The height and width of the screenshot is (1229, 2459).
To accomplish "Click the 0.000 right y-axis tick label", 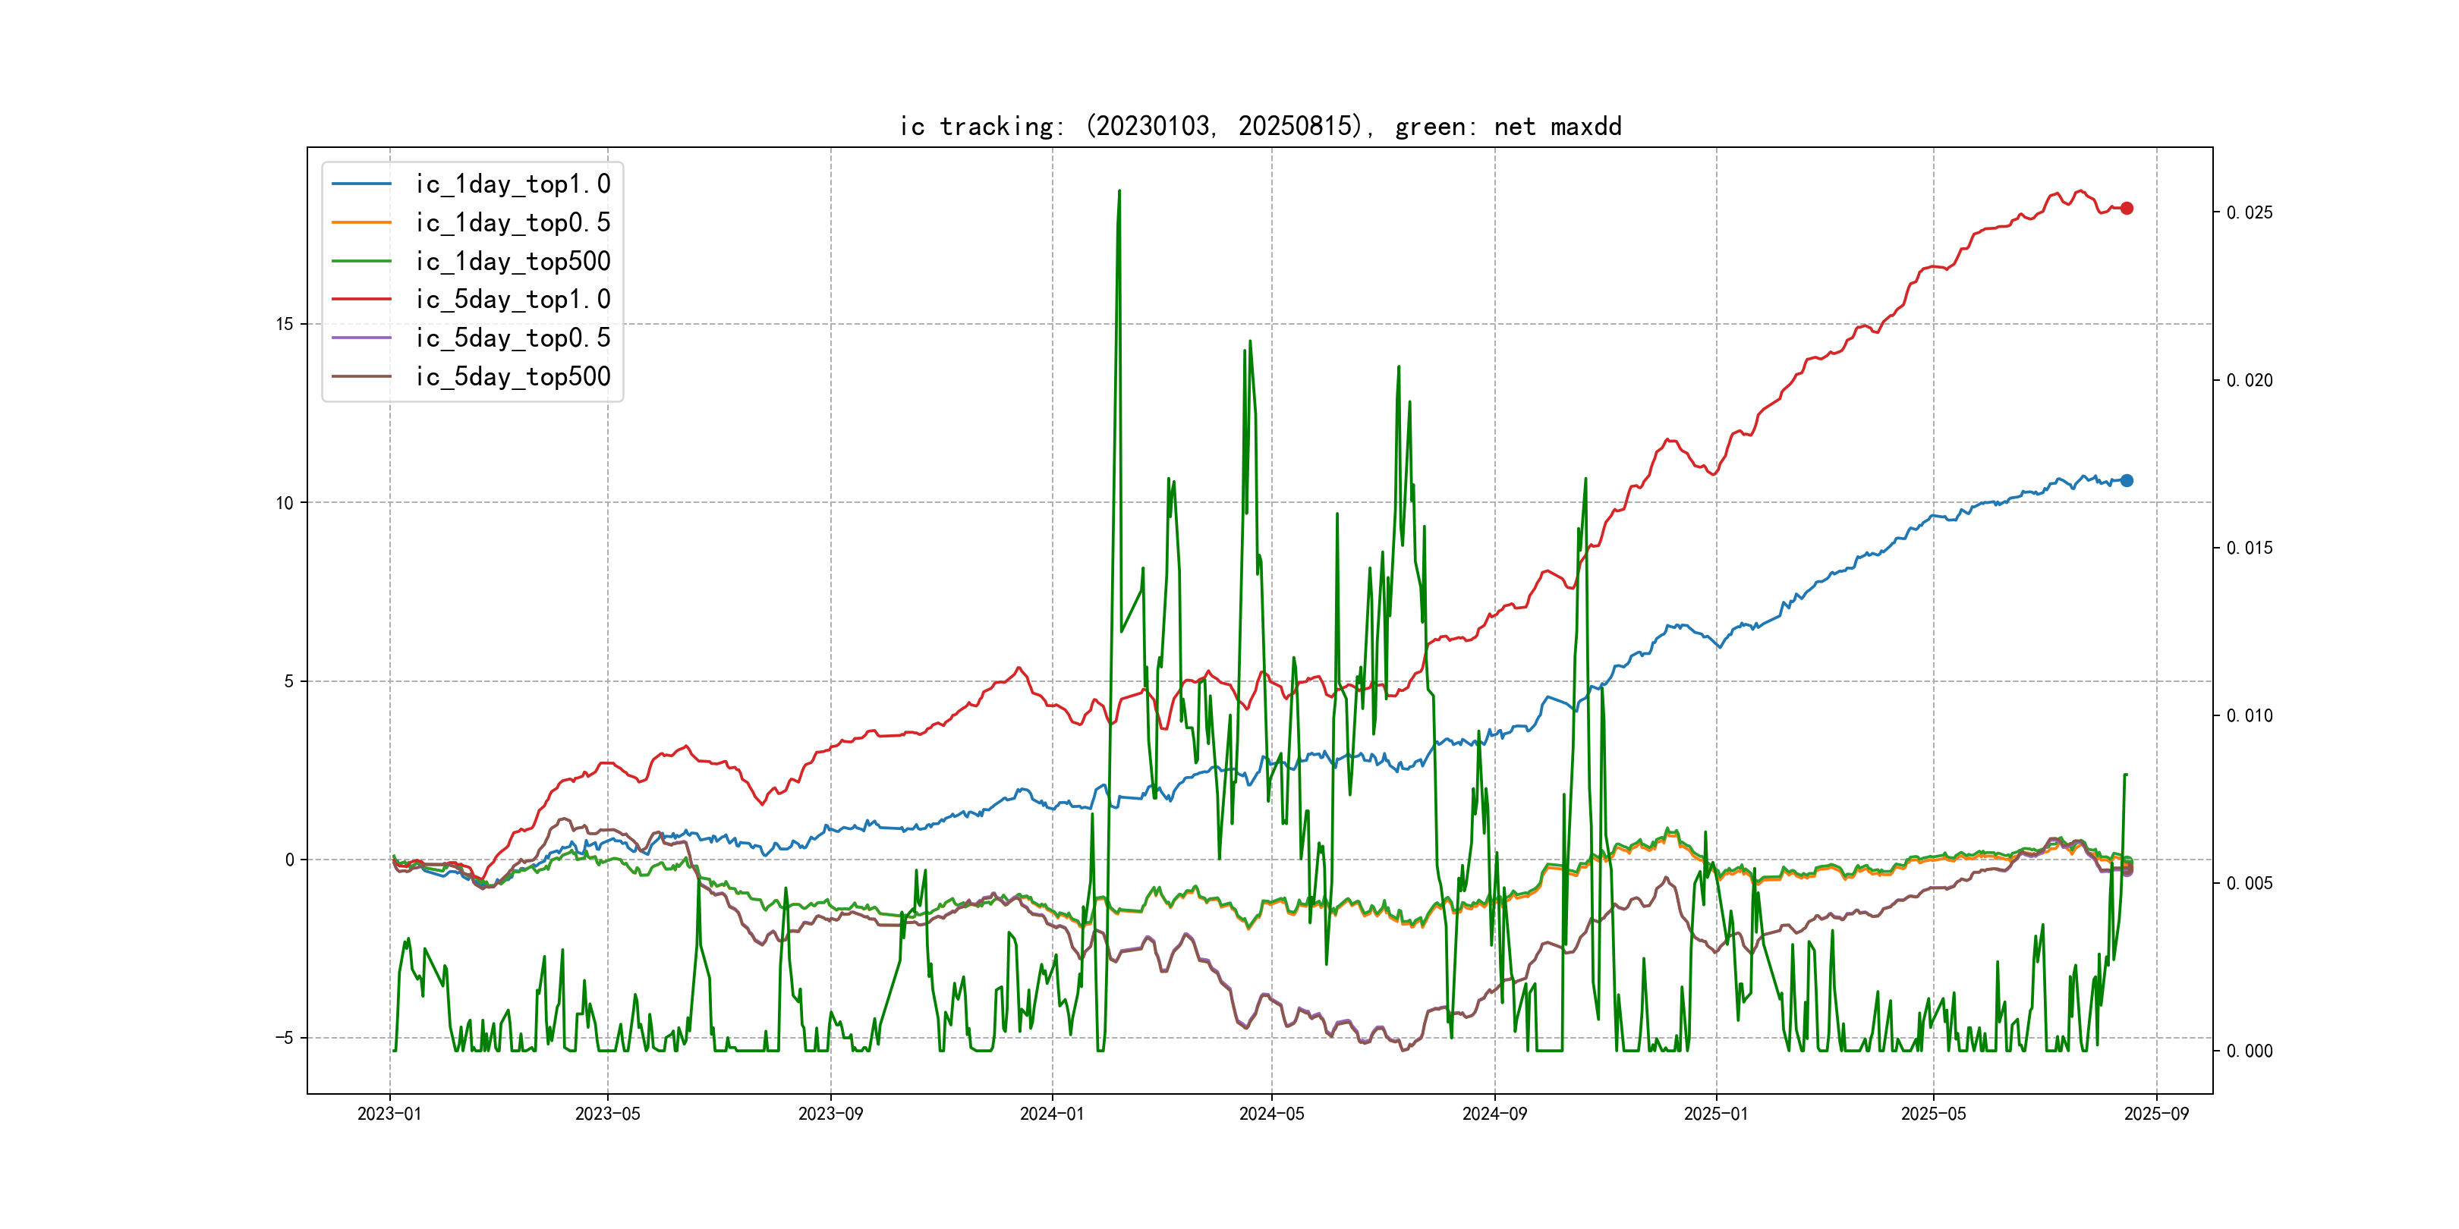I will 2249,1051.
